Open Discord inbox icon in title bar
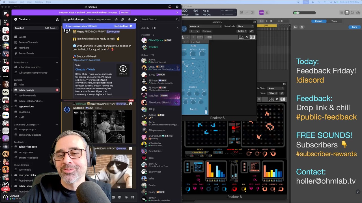 point(170,7)
